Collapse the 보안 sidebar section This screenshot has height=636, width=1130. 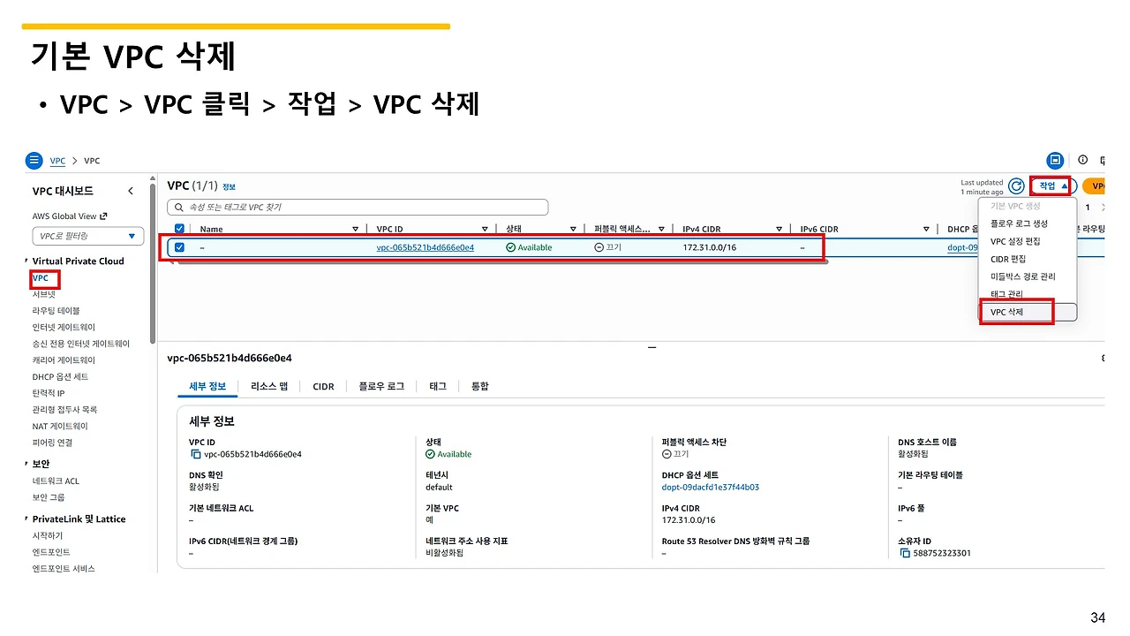point(26,464)
